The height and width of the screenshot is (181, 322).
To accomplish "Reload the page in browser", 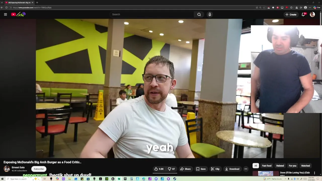I will [x=6, y=8].
